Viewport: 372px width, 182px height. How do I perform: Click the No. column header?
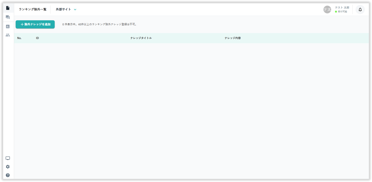tap(19, 38)
